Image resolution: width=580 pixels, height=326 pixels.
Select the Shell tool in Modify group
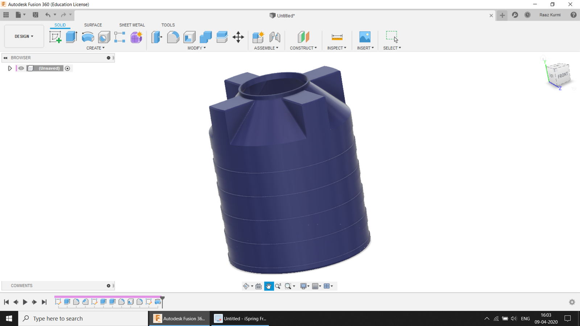tap(189, 37)
